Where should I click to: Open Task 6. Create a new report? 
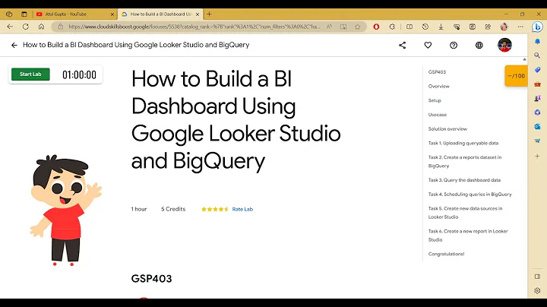point(468,236)
